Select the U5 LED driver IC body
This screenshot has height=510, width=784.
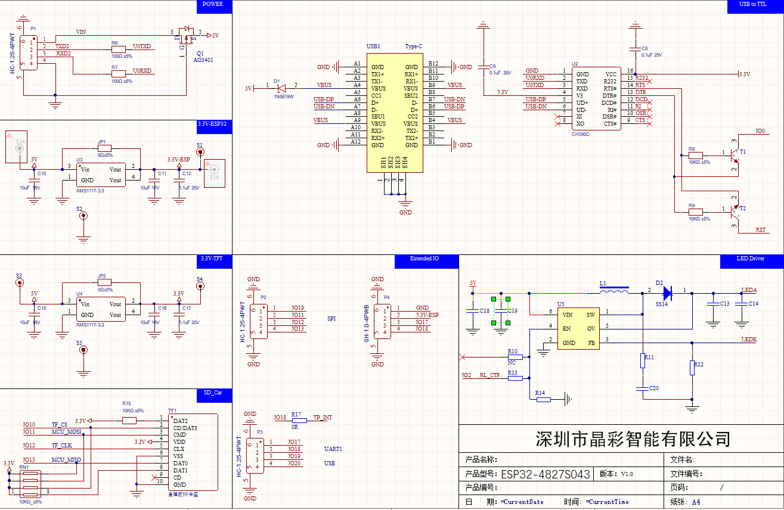(x=578, y=328)
